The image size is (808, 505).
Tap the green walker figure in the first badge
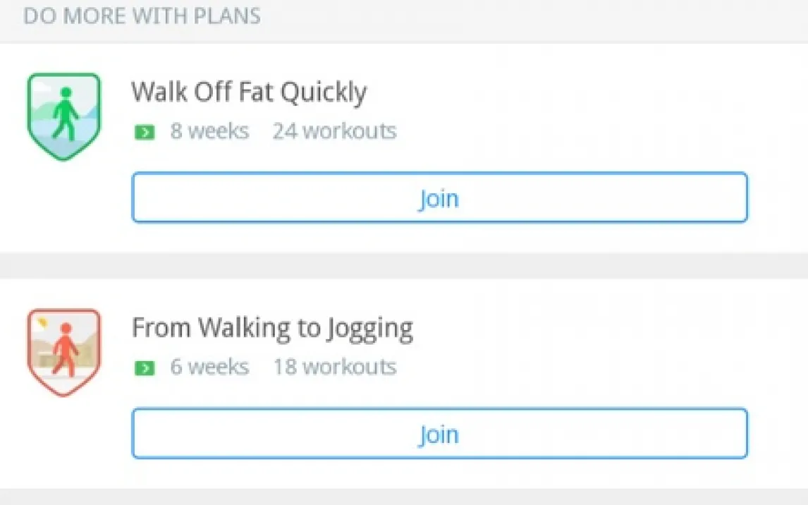tap(65, 114)
